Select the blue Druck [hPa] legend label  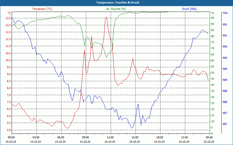(189, 9)
